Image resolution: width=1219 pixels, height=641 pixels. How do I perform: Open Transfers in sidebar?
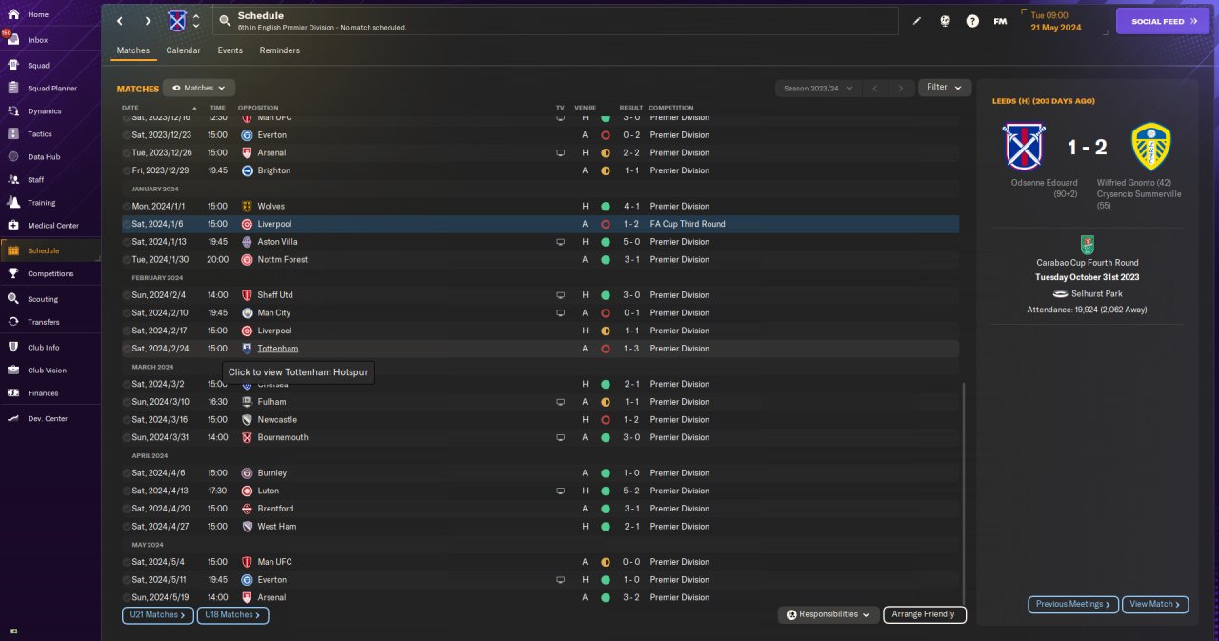pyautogui.click(x=44, y=322)
